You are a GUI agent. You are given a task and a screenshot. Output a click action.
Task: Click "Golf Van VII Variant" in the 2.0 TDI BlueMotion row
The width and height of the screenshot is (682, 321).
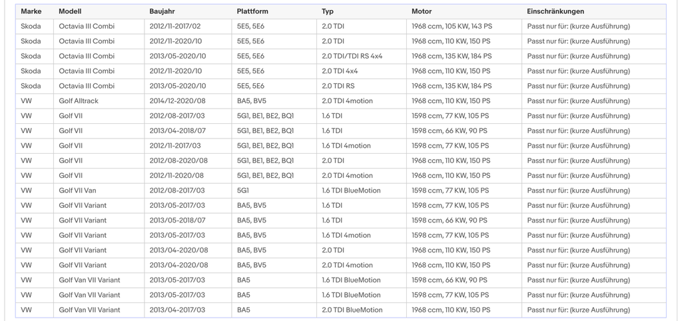(89, 310)
